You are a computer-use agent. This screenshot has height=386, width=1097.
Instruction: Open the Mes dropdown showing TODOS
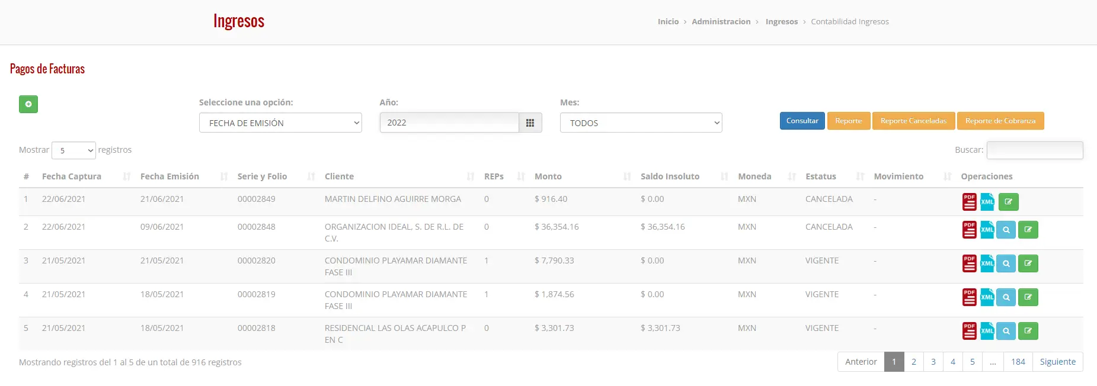pos(641,123)
